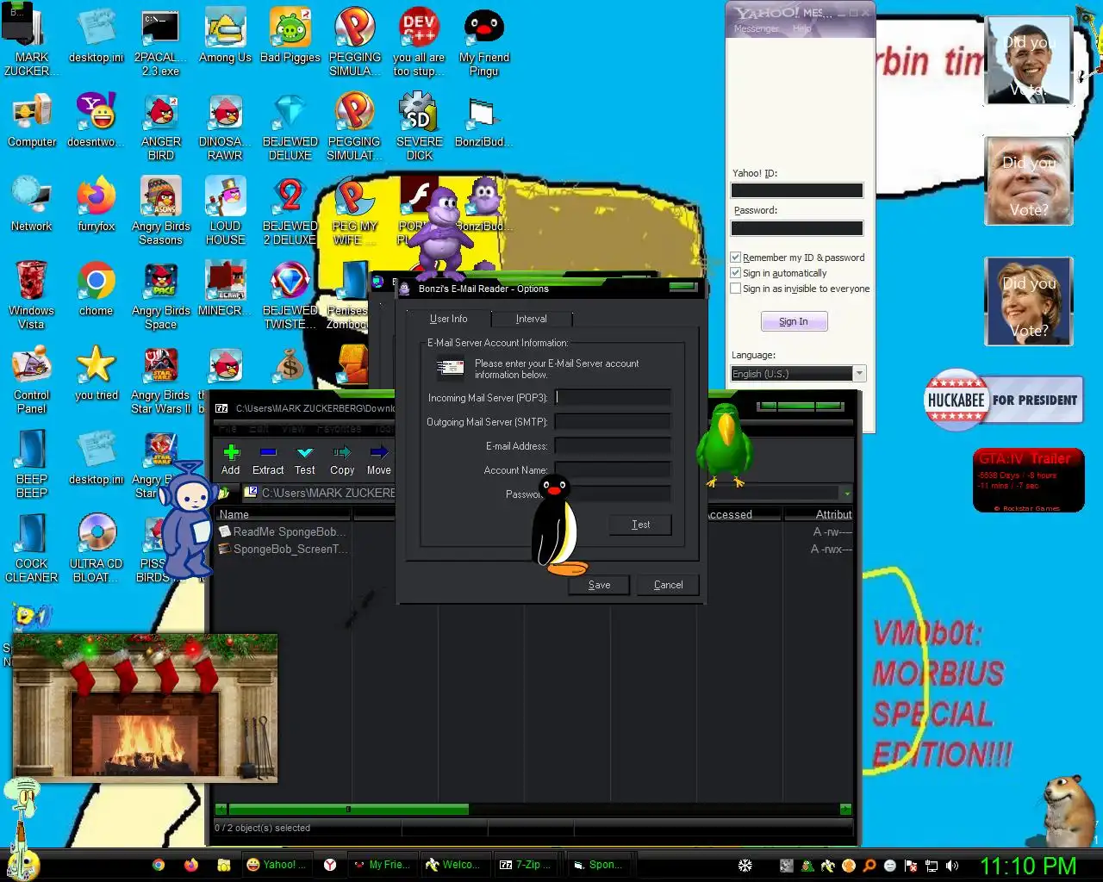Click Cancel in Bonzi's E-Mail options

tap(668, 585)
